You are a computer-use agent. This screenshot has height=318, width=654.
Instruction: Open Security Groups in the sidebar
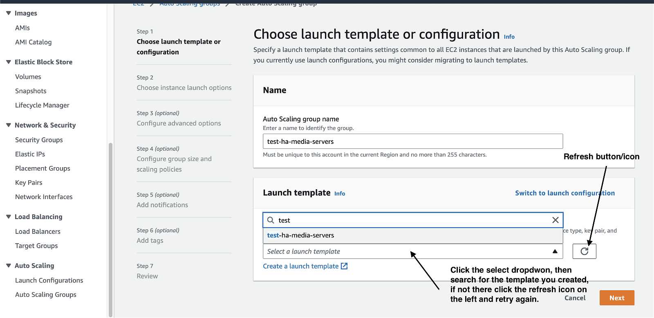point(39,140)
